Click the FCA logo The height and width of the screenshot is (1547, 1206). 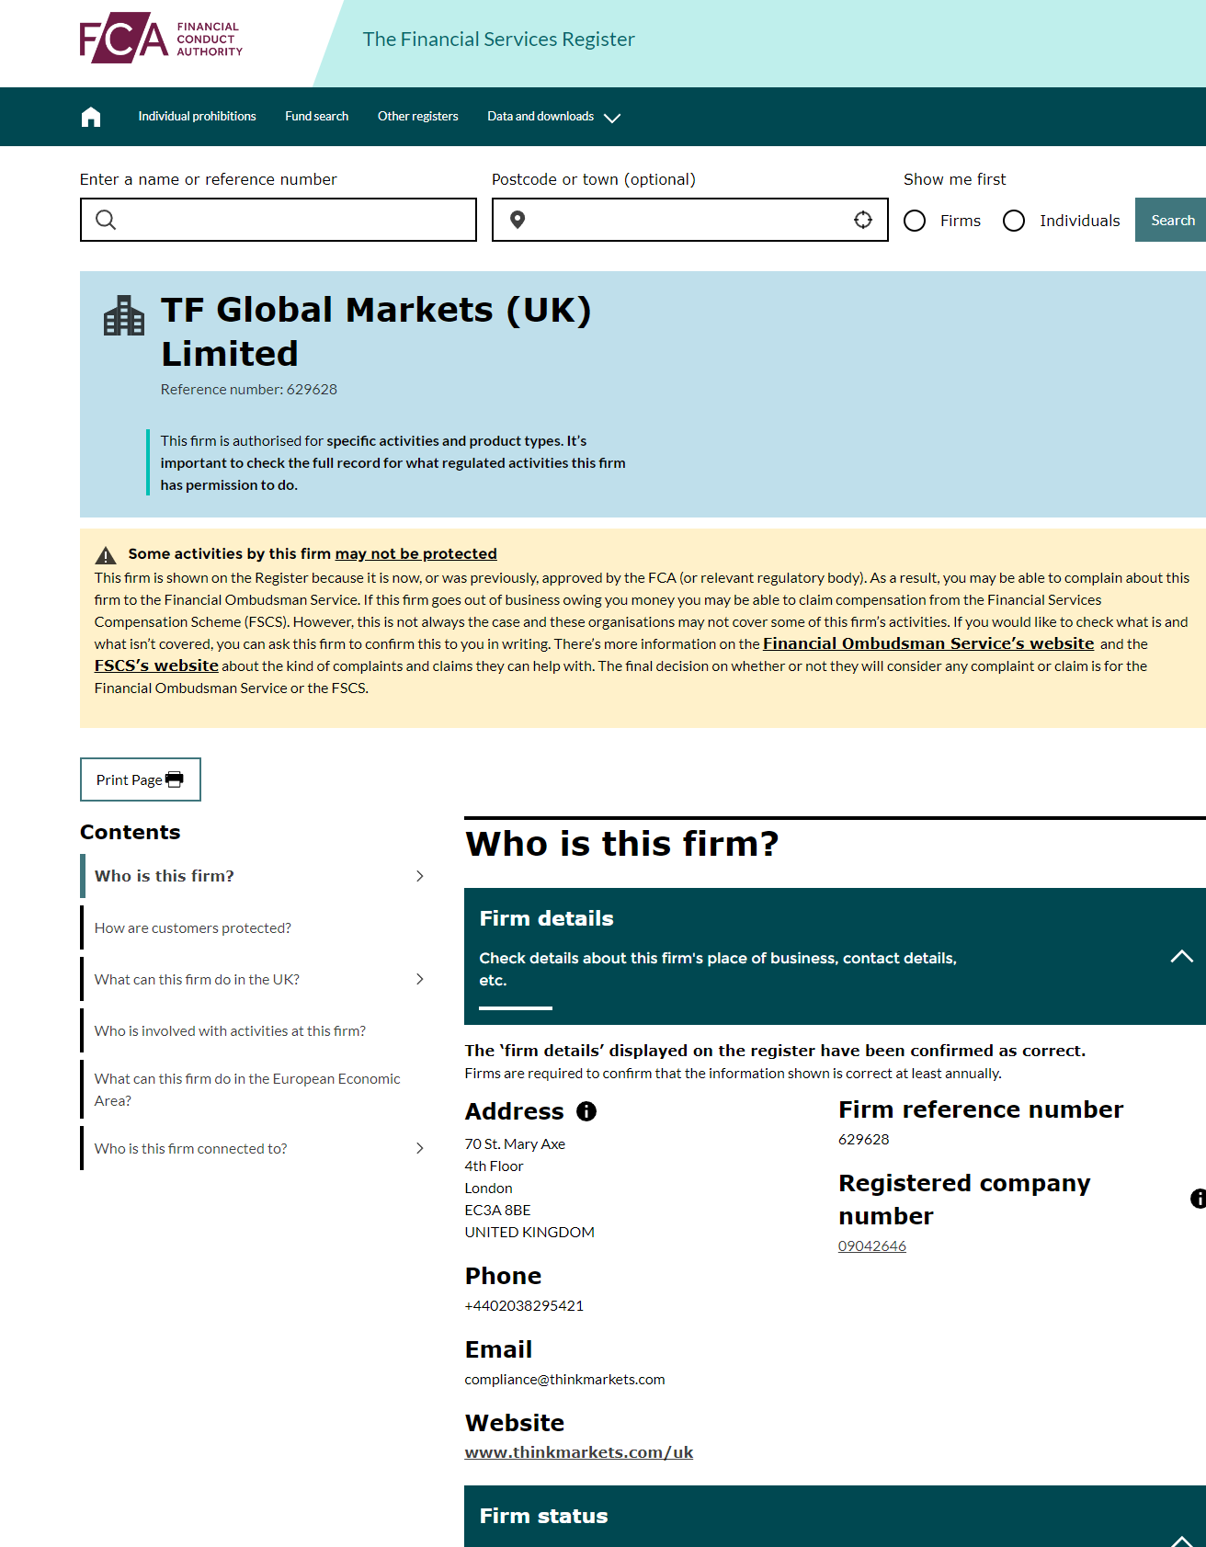(161, 39)
